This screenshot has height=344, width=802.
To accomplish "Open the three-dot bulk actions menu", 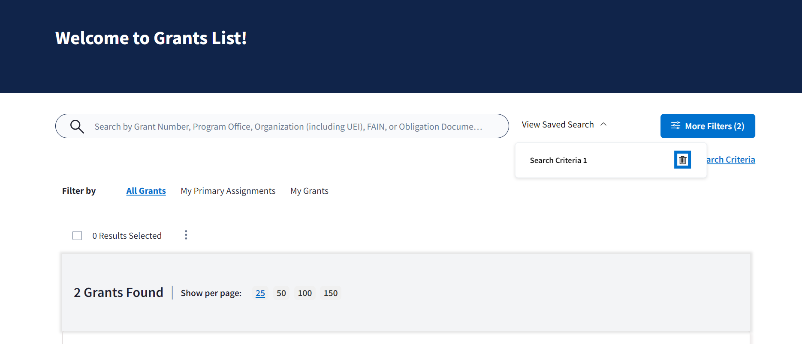I will pyautogui.click(x=186, y=235).
